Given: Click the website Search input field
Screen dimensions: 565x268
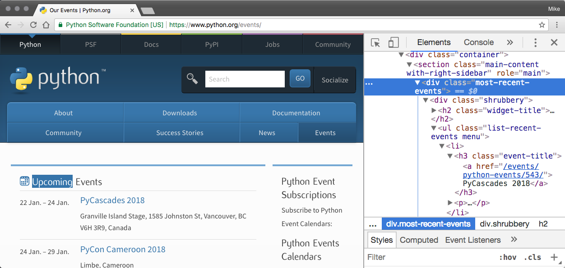Looking at the screenshot, I should point(245,79).
